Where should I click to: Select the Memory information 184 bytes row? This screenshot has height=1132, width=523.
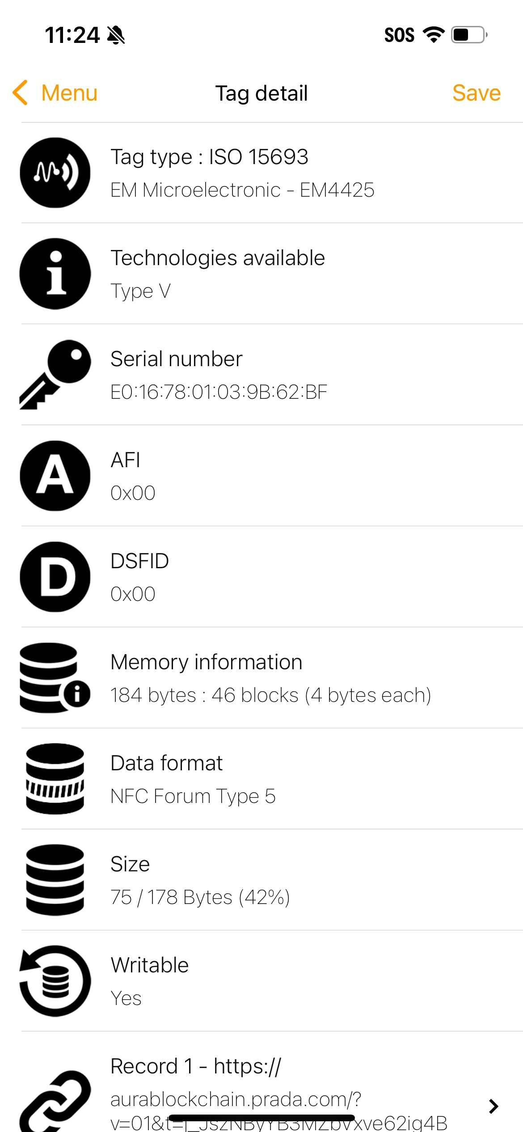tap(270, 678)
